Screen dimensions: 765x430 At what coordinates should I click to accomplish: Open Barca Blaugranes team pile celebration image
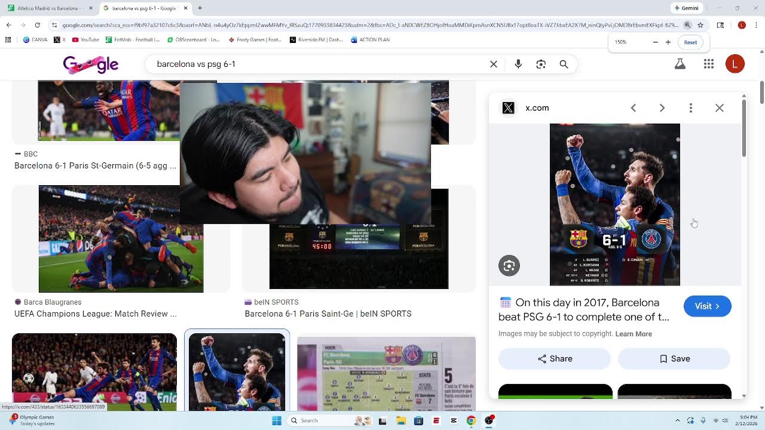(121, 239)
